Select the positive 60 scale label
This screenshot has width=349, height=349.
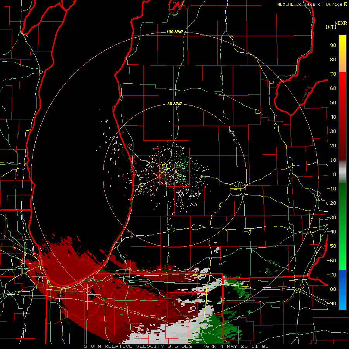point(333,88)
